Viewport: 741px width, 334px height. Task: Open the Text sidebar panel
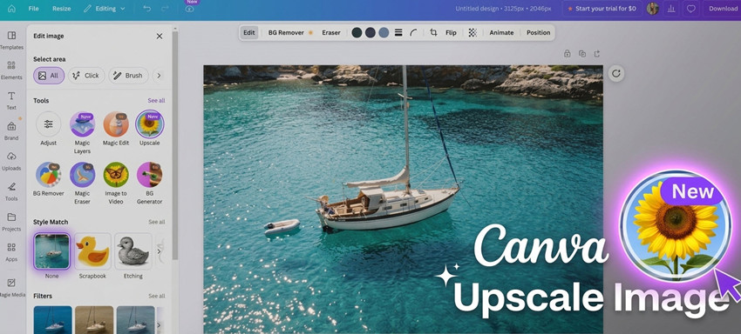11,101
